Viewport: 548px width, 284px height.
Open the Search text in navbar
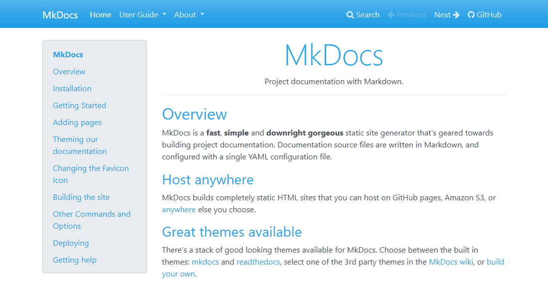(x=368, y=14)
